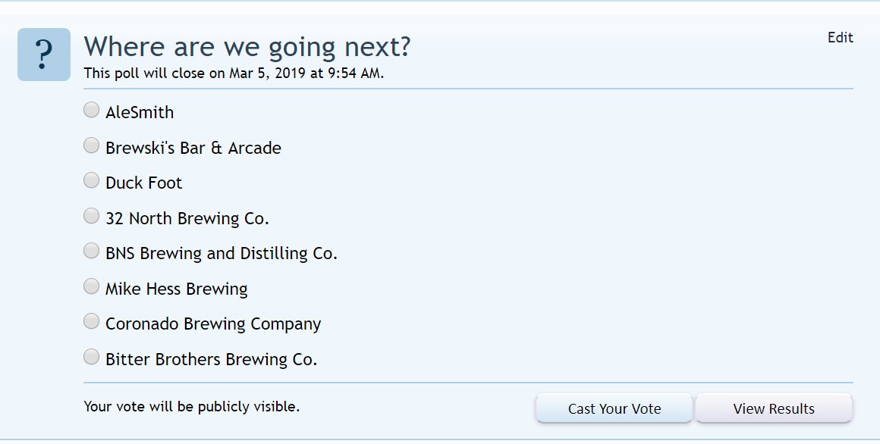The width and height of the screenshot is (880, 444).
Task: Click the question mark poll icon
Action: [44, 55]
